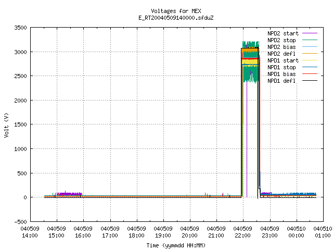Click the x-axis tick '040510 00:00'

pos(296,232)
